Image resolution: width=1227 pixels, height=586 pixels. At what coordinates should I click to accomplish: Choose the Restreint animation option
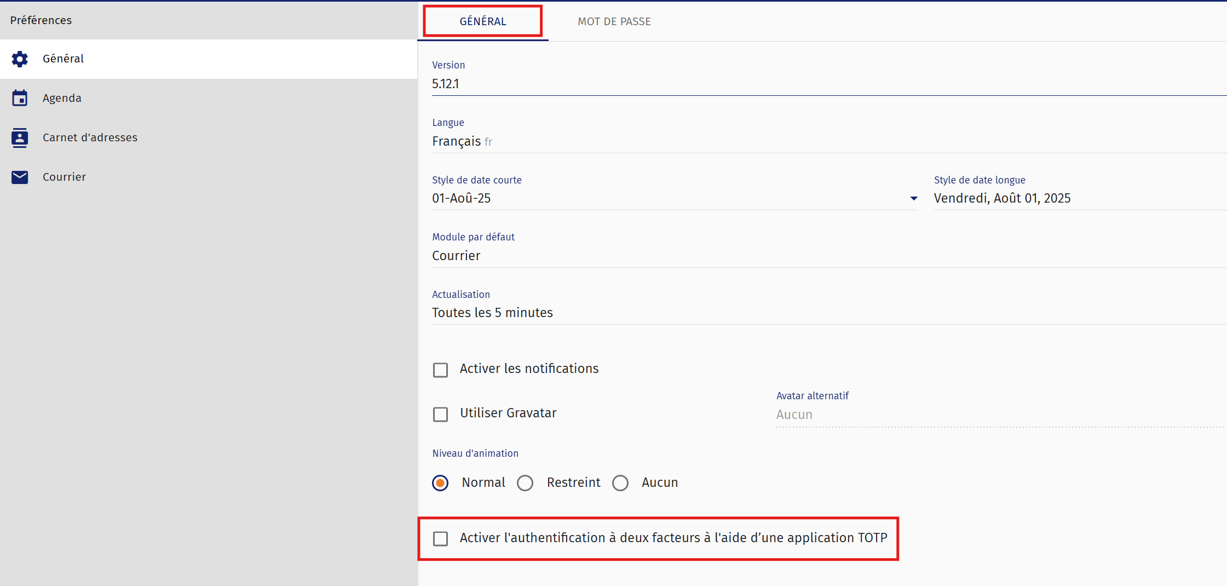pyautogui.click(x=525, y=483)
